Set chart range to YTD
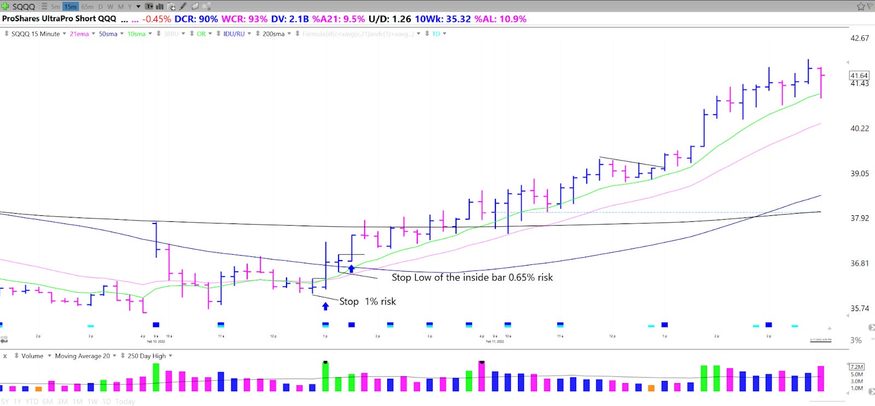This screenshot has height=406, width=875. [x=32, y=401]
